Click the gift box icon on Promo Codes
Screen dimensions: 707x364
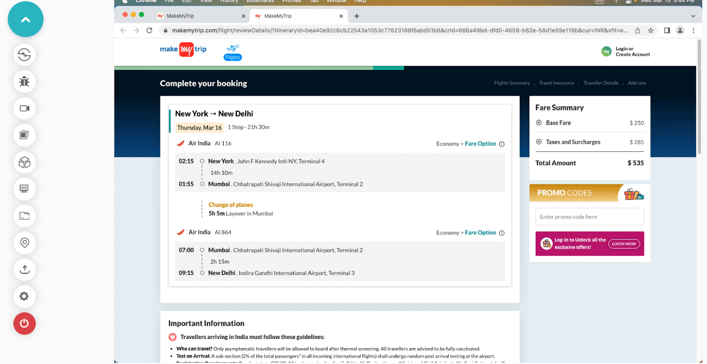click(x=634, y=194)
